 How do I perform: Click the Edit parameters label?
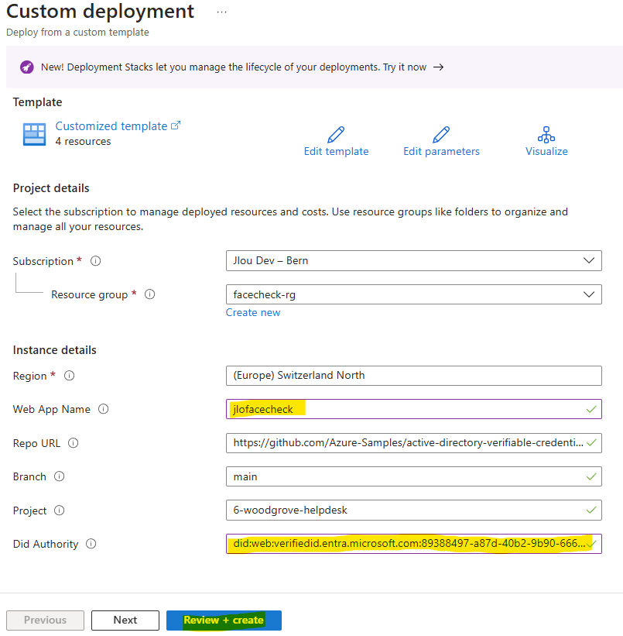point(441,151)
